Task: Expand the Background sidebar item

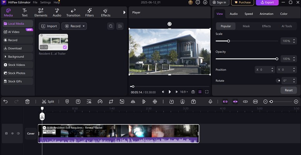Action: (x=18, y=57)
